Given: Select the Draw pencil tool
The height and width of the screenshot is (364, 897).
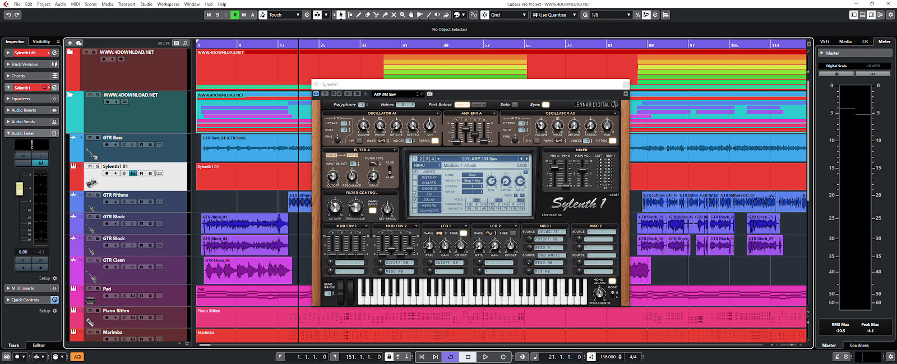Looking at the screenshot, I should [x=359, y=15].
